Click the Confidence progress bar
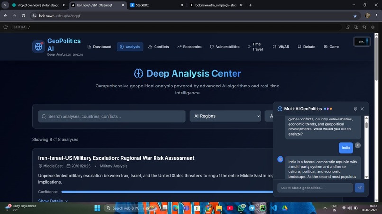This screenshot has width=382, height=214. click(167, 192)
